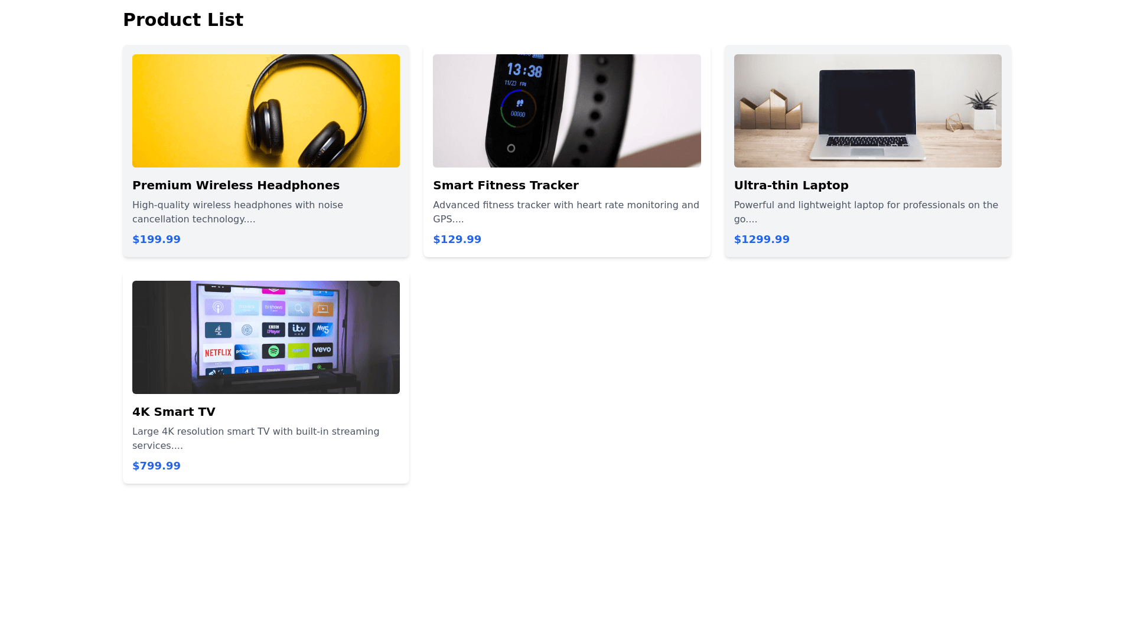Open the 4K Smart TV thumbnail
This screenshot has height=637, width=1134.
pos(266,337)
